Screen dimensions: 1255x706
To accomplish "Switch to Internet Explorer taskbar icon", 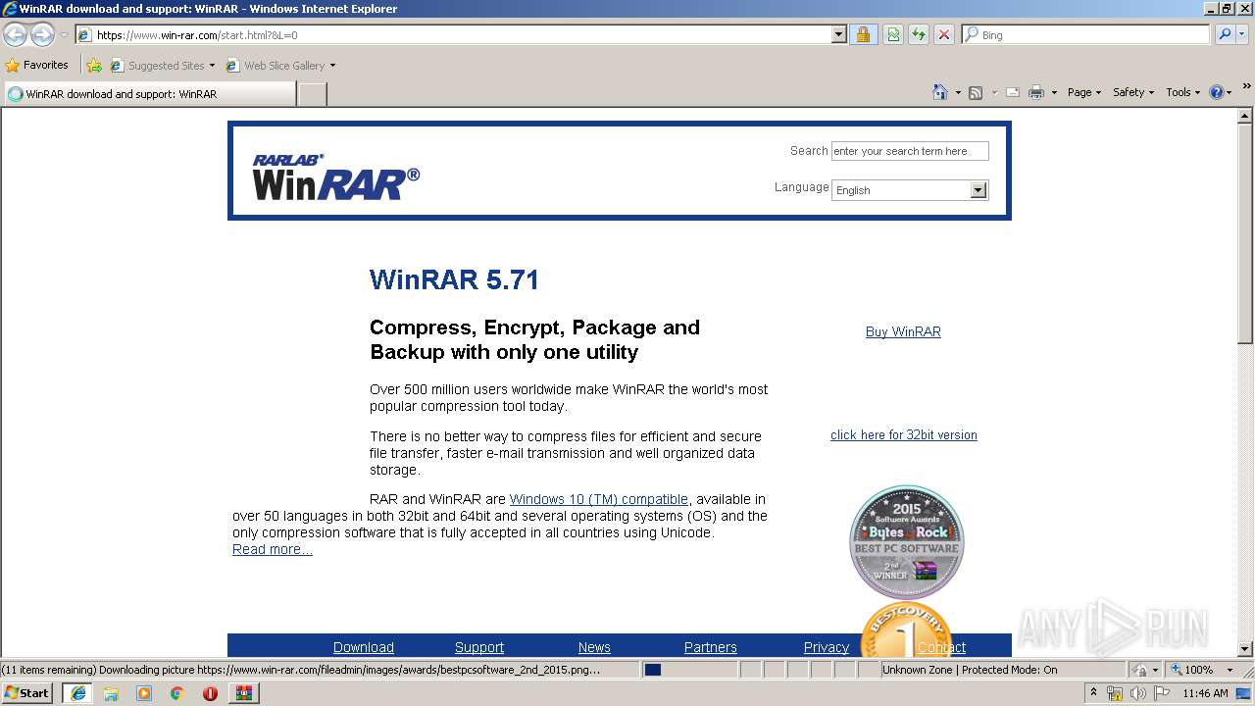I will (77, 692).
